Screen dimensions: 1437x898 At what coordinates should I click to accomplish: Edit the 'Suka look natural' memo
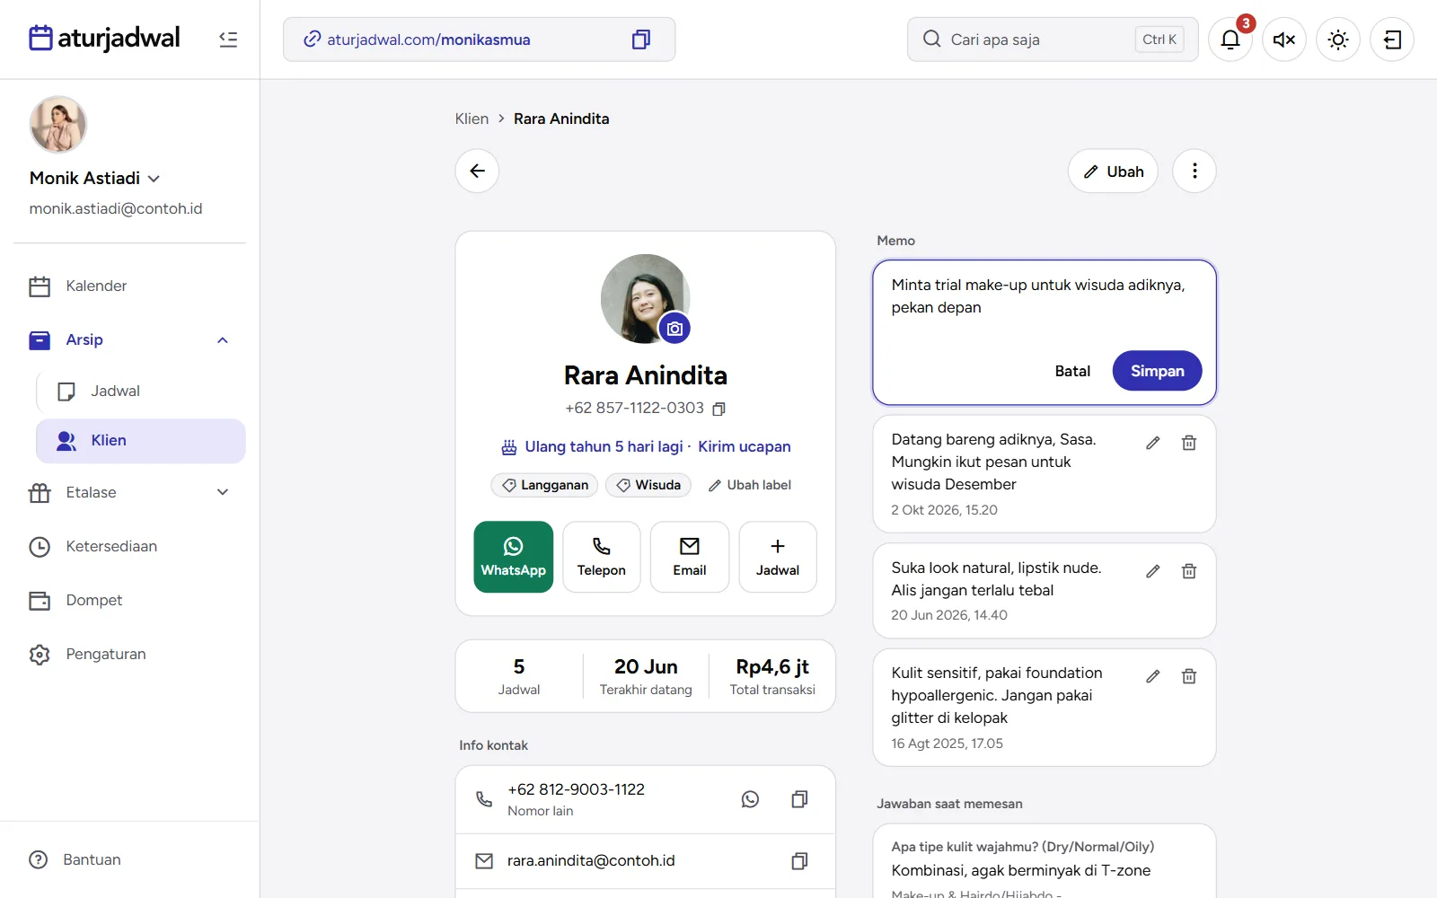(1153, 571)
